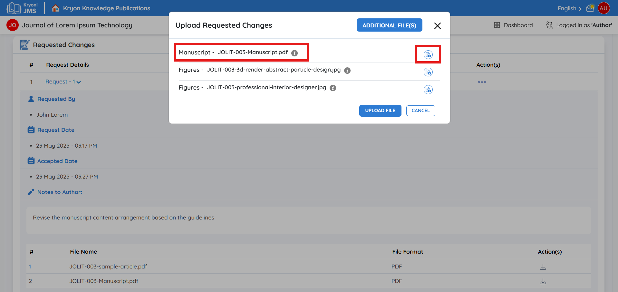Click upload icon for professional-interior-designer.jpg
Image resolution: width=618 pixels, height=292 pixels.
tap(428, 90)
